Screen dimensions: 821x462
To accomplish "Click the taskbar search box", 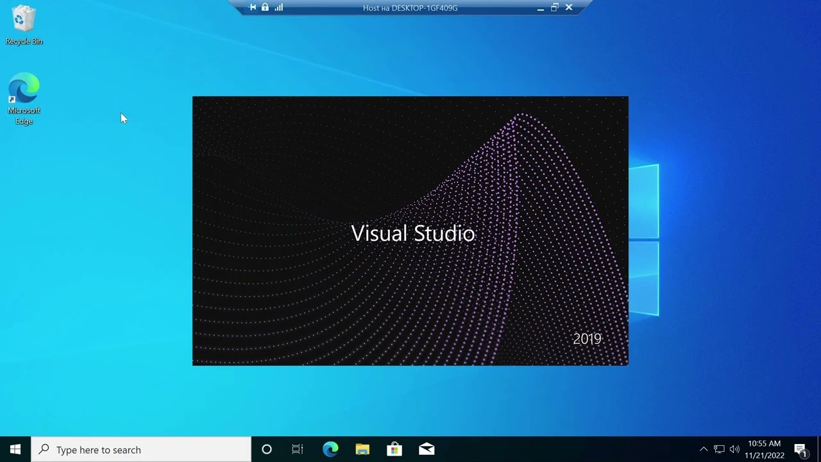I will [x=141, y=449].
